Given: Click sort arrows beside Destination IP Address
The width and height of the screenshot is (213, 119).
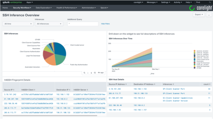Looking at the screenshot, I should (x=155, y=84).
